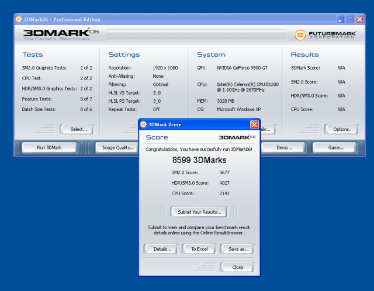Image resolution: width=374 pixels, height=291 pixels.
Task: Click the Close button in Score dialog
Action: [237, 267]
